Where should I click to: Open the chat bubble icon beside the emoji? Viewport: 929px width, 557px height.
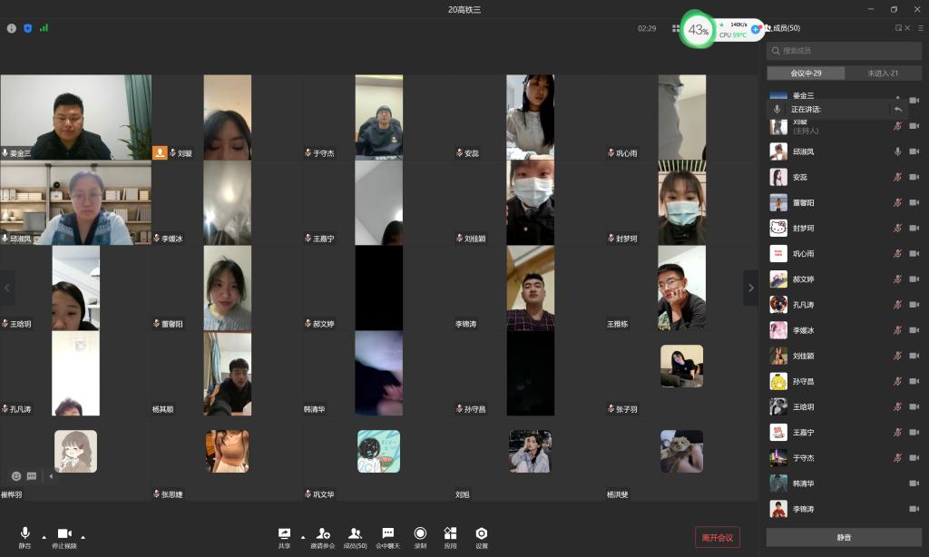tap(32, 476)
